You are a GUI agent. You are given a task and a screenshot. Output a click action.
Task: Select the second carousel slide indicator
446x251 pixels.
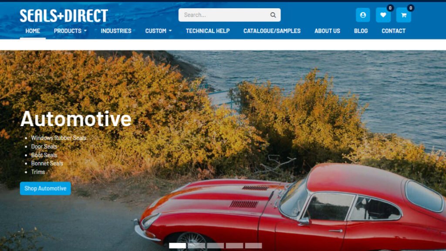(196, 246)
